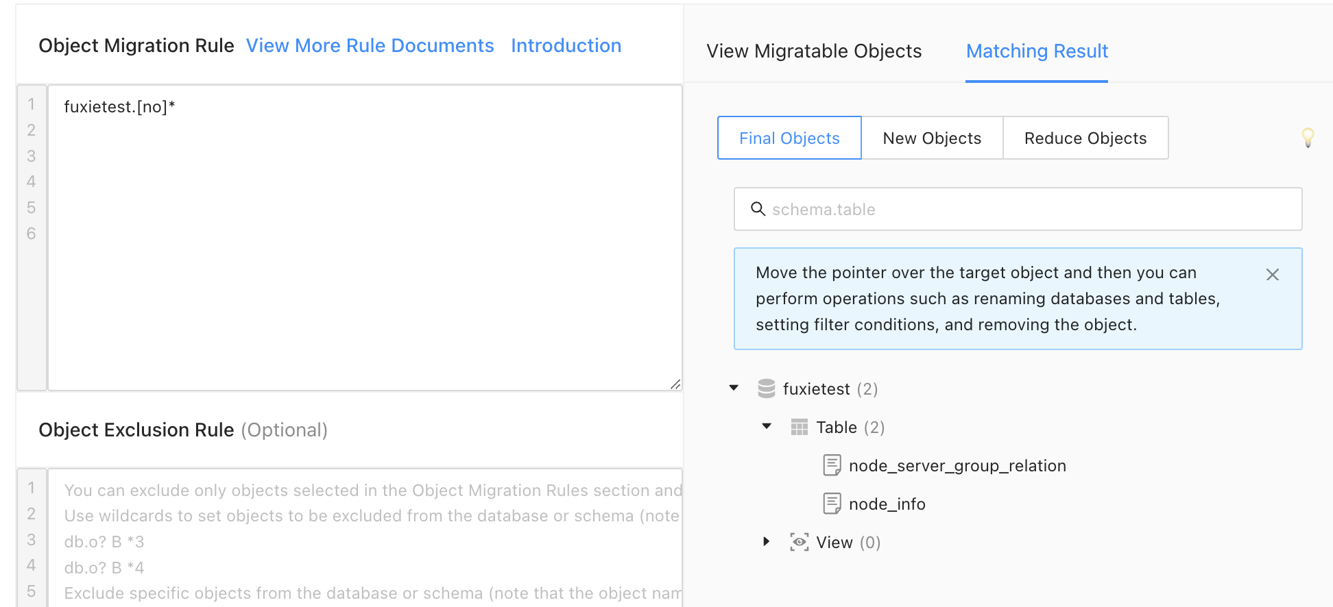Image resolution: width=1333 pixels, height=607 pixels.
Task: Click the fuxietest database icon
Action: click(x=766, y=388)
